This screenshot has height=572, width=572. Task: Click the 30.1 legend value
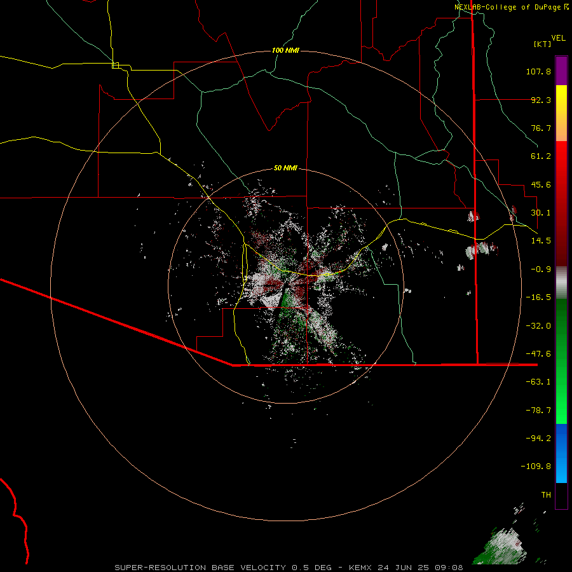point(541,213)
